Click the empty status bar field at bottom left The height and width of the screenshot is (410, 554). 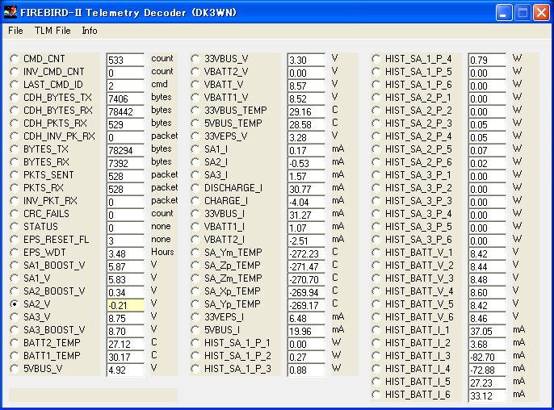[94, 395]
